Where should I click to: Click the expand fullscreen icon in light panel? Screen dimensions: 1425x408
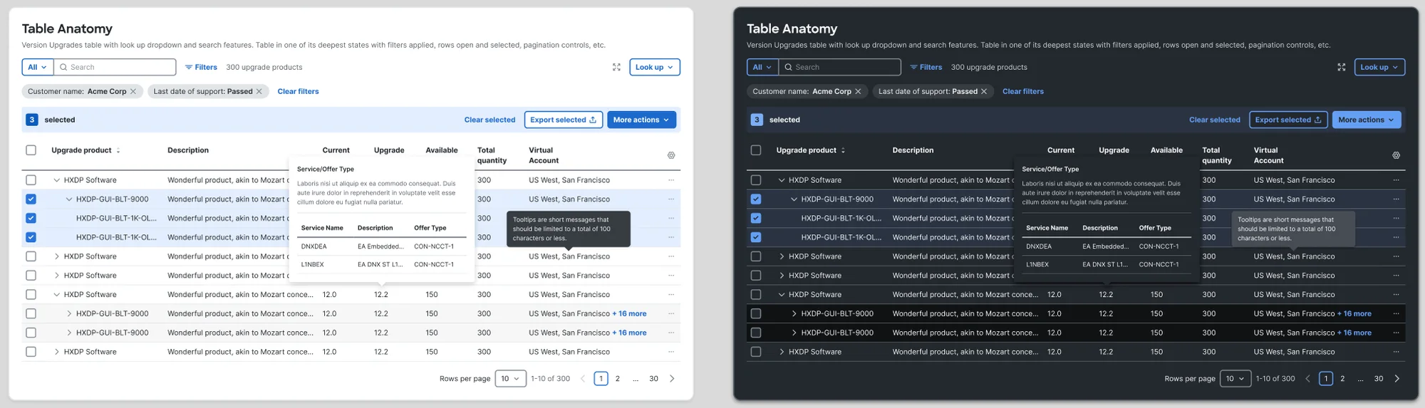[x=616, y=67]
